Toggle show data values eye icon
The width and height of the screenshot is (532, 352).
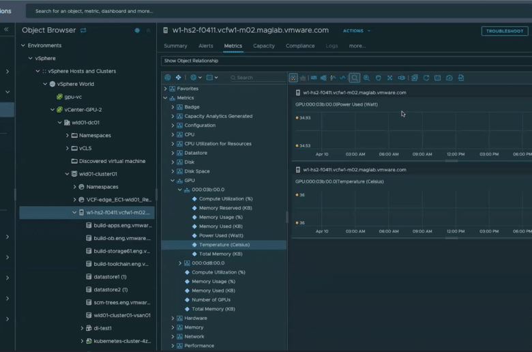(x=401, y=78)
